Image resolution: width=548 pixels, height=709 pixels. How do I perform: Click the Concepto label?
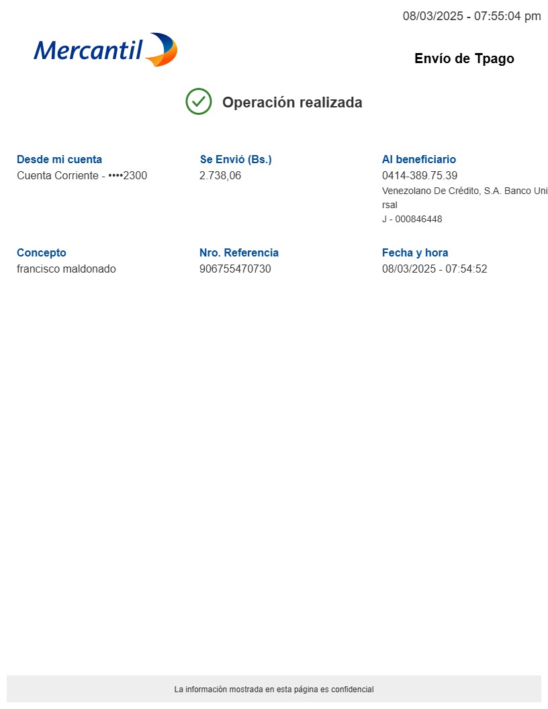coord(42,252)
